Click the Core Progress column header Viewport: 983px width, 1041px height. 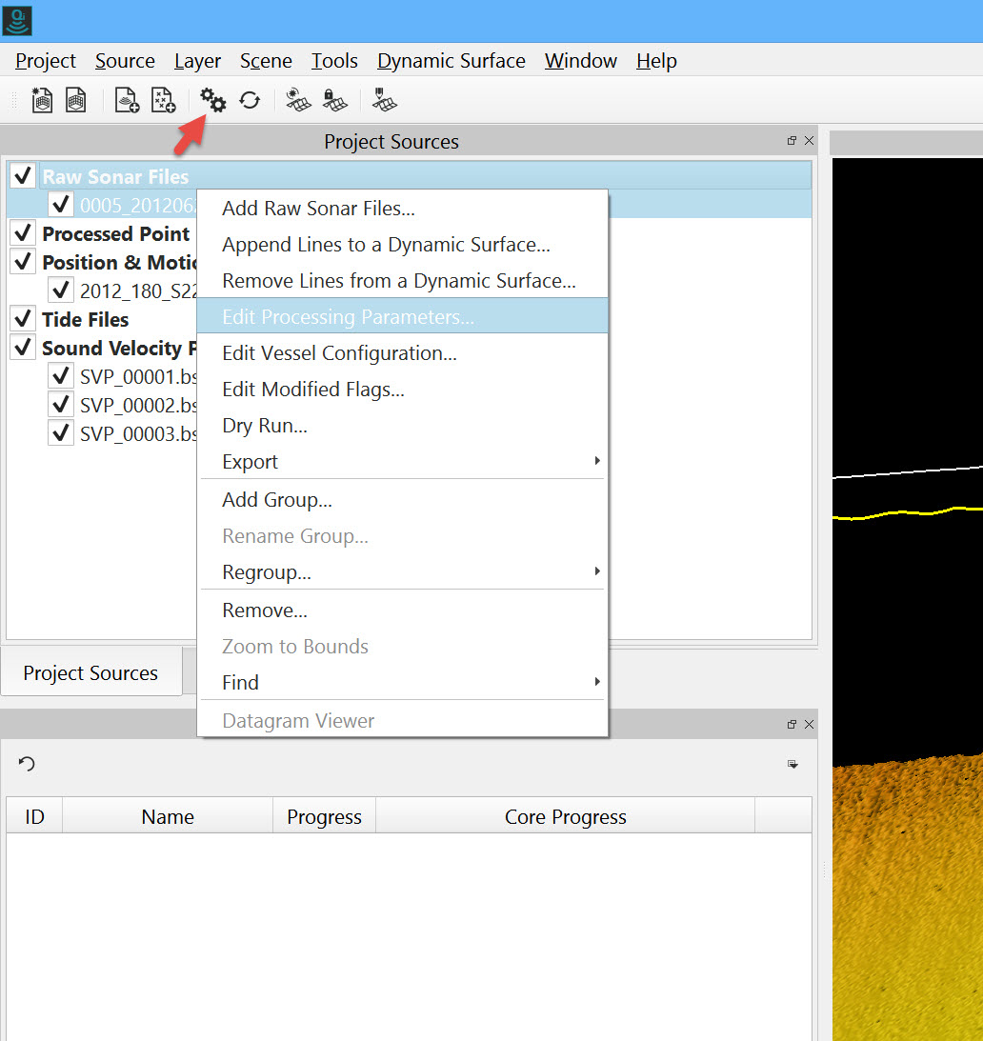pos(565,817)
